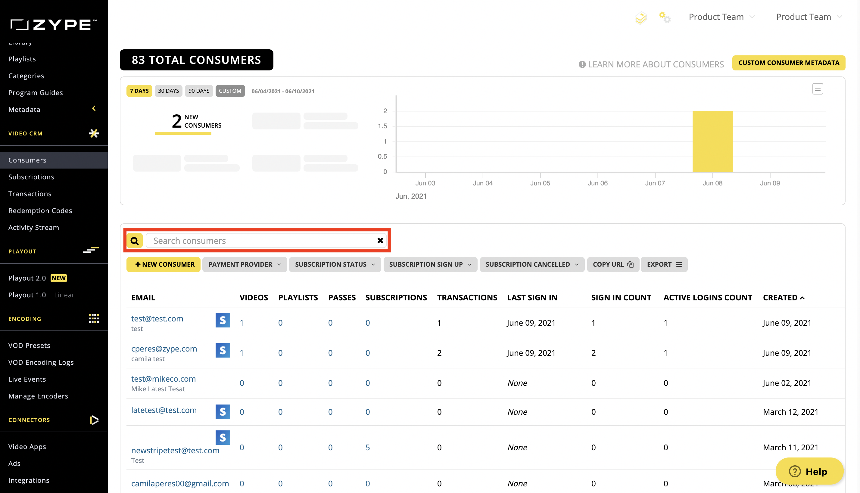Open the Export menu
Viewport: 860px width, 493px height.
click(664, 265)
